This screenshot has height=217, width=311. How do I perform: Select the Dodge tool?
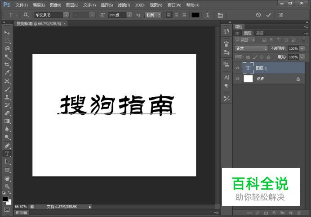pos(7,137)
